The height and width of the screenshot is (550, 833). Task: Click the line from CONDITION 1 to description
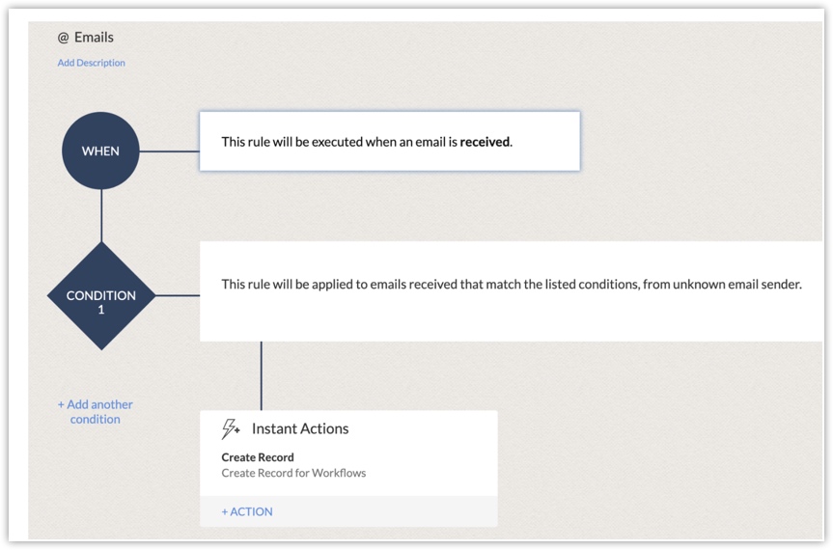click(177, 295)
